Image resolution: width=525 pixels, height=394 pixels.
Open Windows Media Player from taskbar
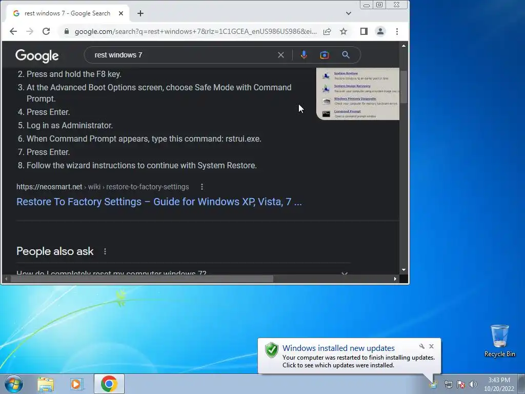point(77,384)
